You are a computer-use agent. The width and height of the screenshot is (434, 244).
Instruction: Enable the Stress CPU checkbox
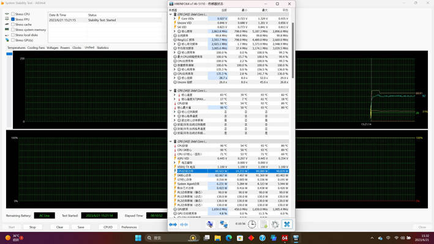13,14
